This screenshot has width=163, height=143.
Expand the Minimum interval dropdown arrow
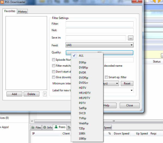point(117,83)
